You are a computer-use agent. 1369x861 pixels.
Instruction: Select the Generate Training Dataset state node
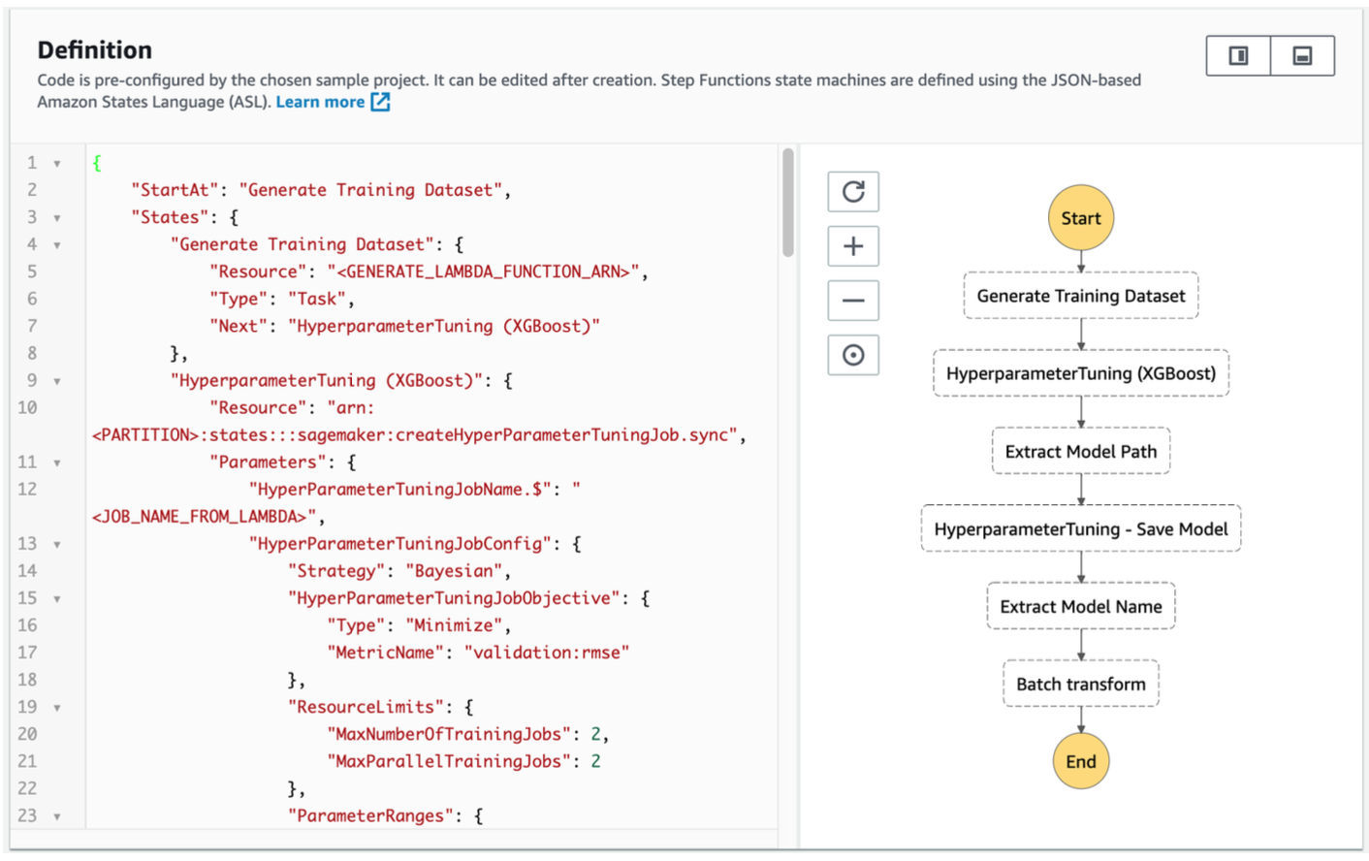coord(1080,296)
